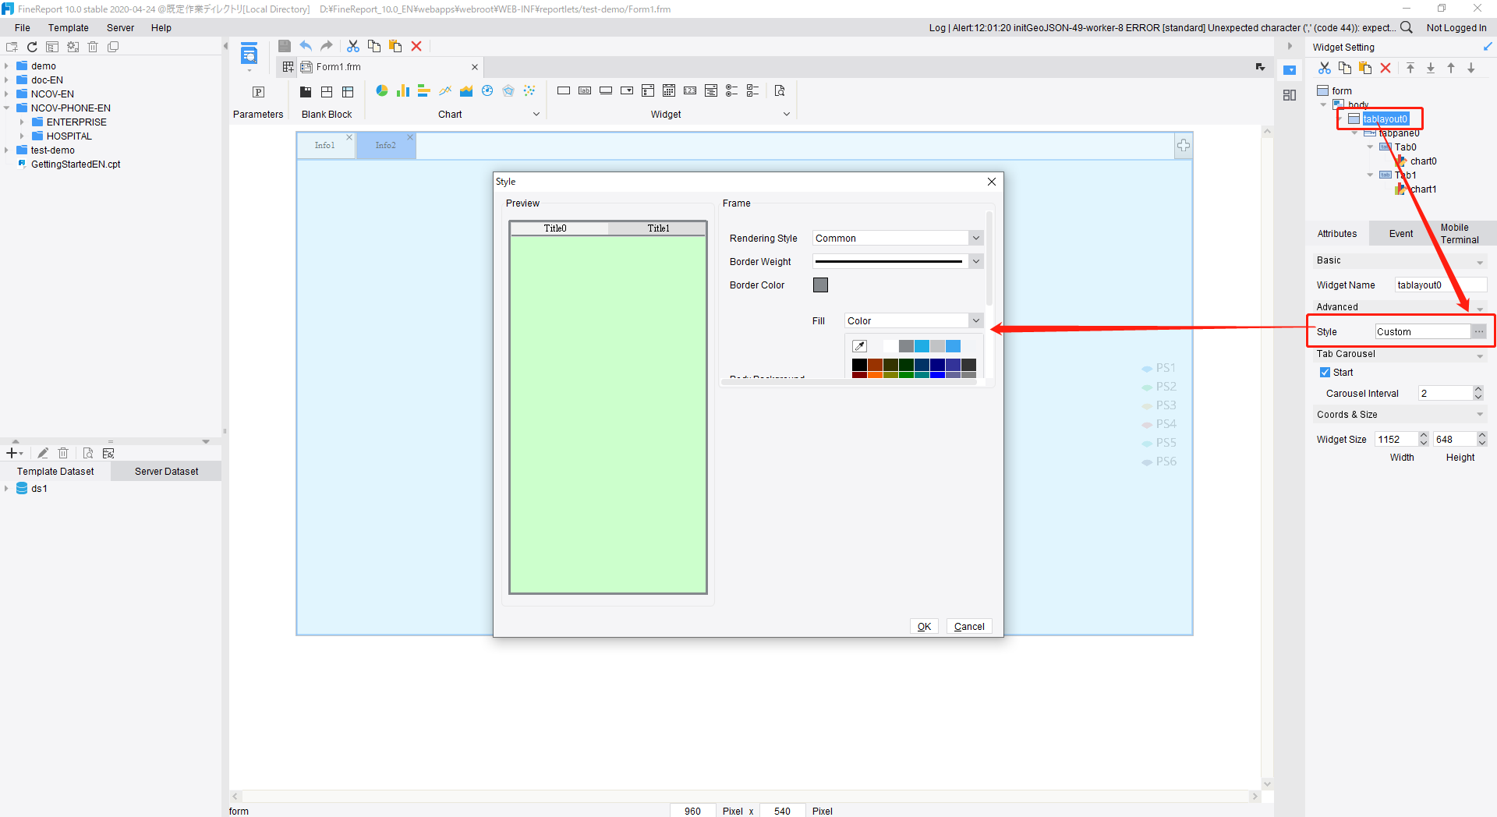Delete the selected widget with the red X icon

(1386, 68)
